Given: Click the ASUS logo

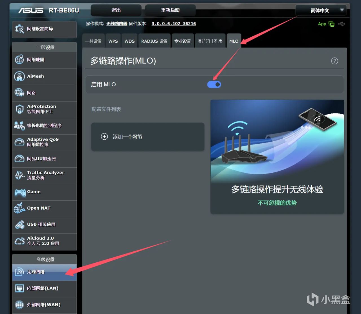Looking at the screenshot, I should (x=31, y=10).
